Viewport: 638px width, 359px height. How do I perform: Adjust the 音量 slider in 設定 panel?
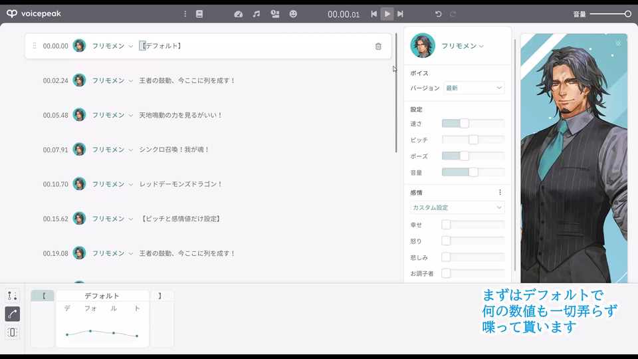coord(473,172)
